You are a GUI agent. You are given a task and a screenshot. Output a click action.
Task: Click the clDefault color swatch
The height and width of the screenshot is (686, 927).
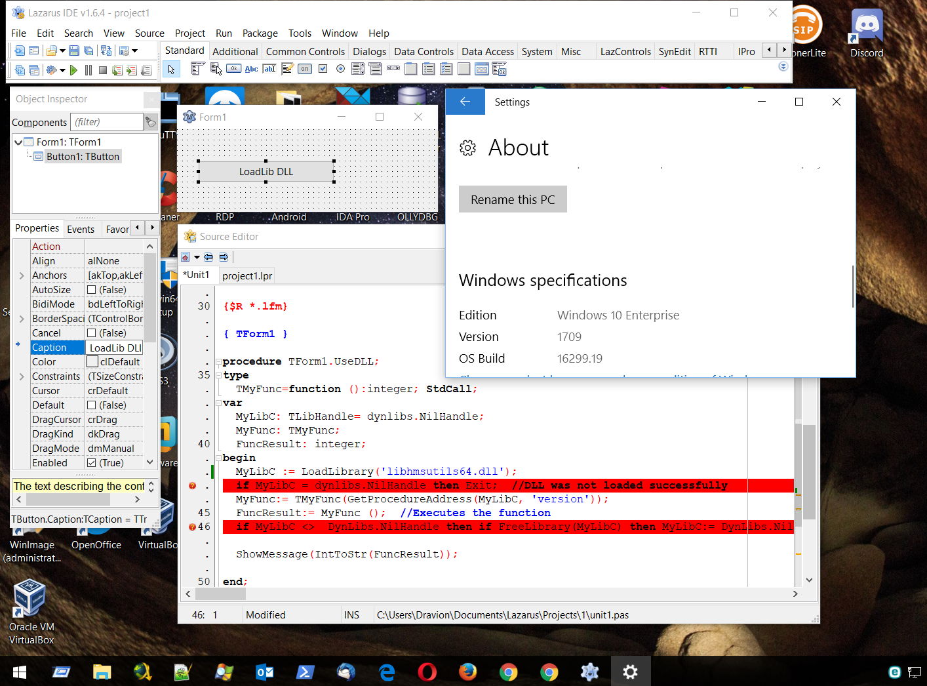coord(92,362)
